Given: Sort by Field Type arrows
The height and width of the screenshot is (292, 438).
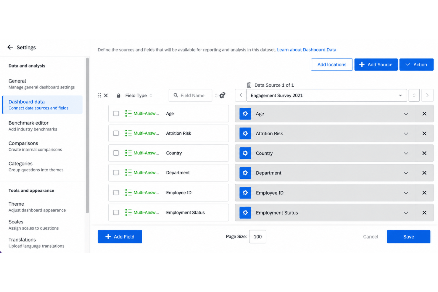Looking at the screenshot, I should pos(151,96).
